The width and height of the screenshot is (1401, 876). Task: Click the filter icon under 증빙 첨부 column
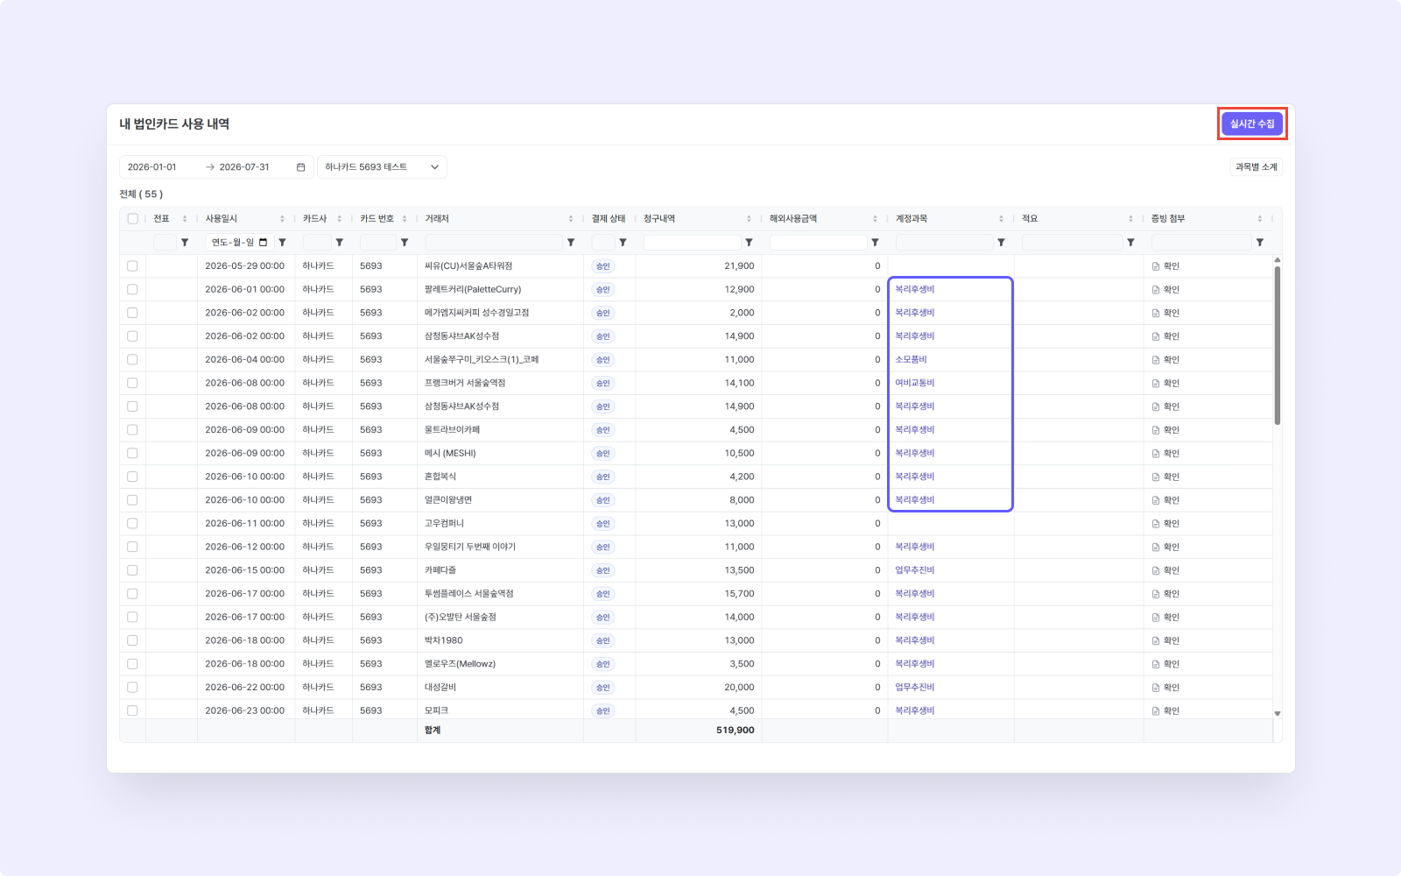point(1260,243)
